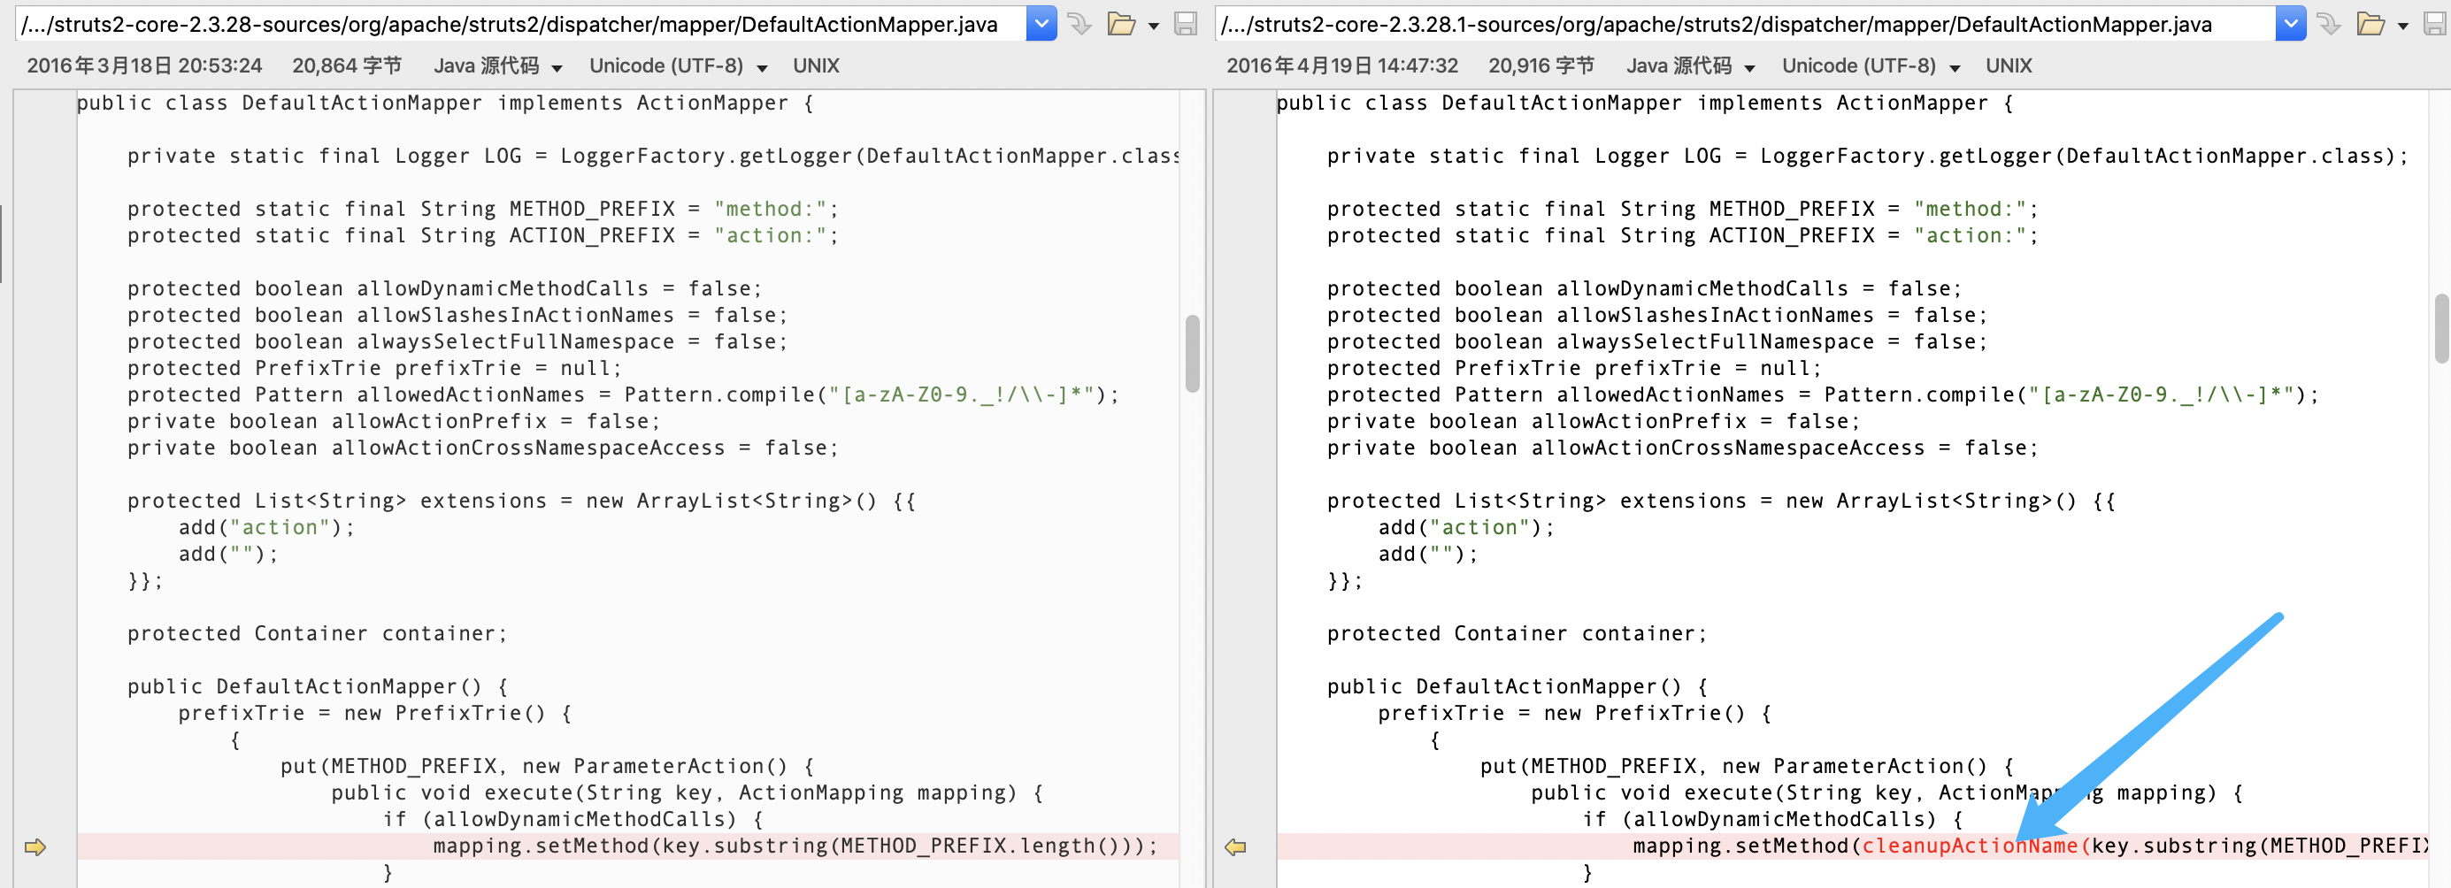Click the METHOD_PREFIX declaration in the left pane
The image size is (2451, 888).
pos(483,209)
